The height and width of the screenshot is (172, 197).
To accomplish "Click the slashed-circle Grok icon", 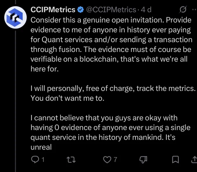I will (183, 9).
